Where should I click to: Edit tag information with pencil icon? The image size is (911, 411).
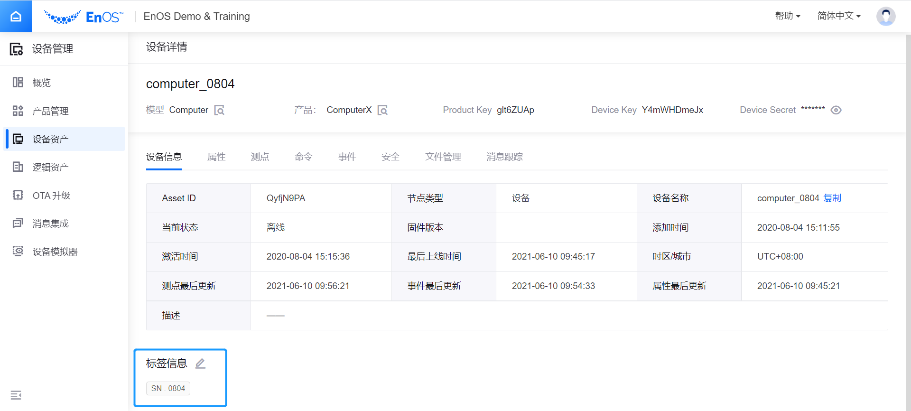coord(200,364)
